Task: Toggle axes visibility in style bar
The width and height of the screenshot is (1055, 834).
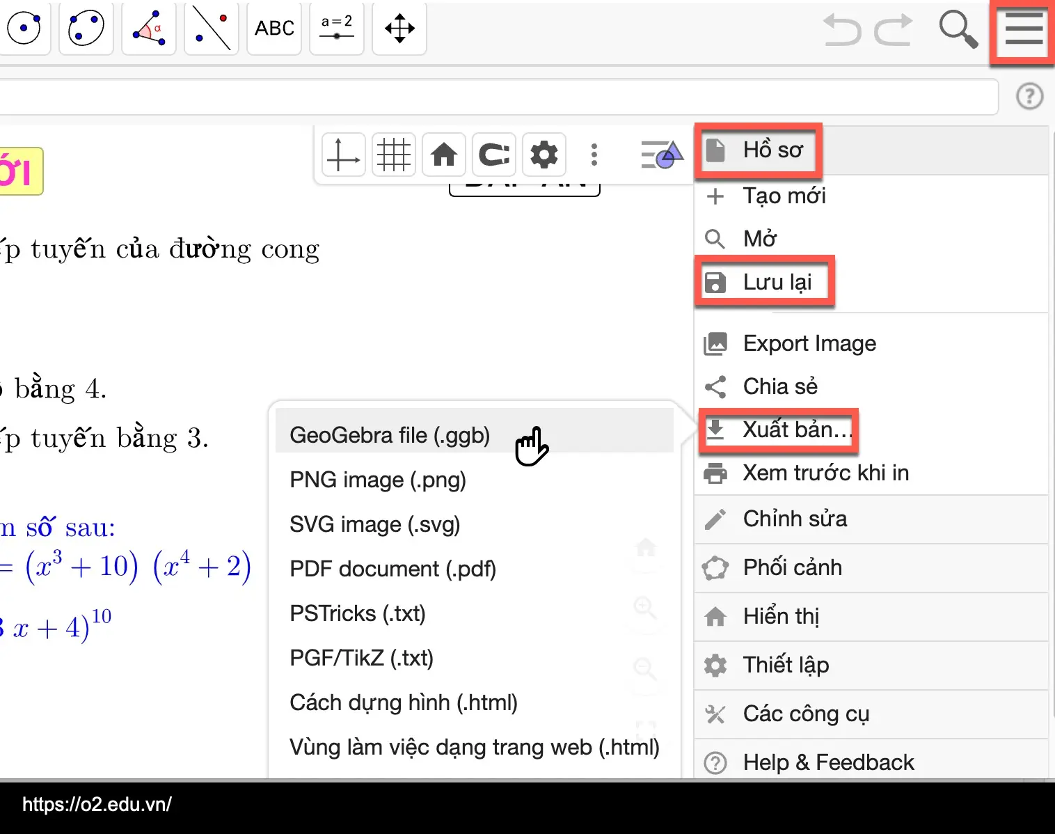Action: 344,155
